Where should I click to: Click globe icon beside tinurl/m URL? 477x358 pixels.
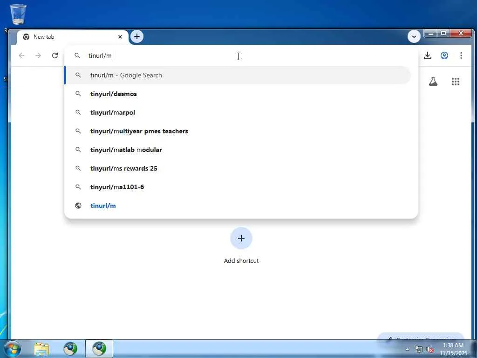click(x=78, y=206)
